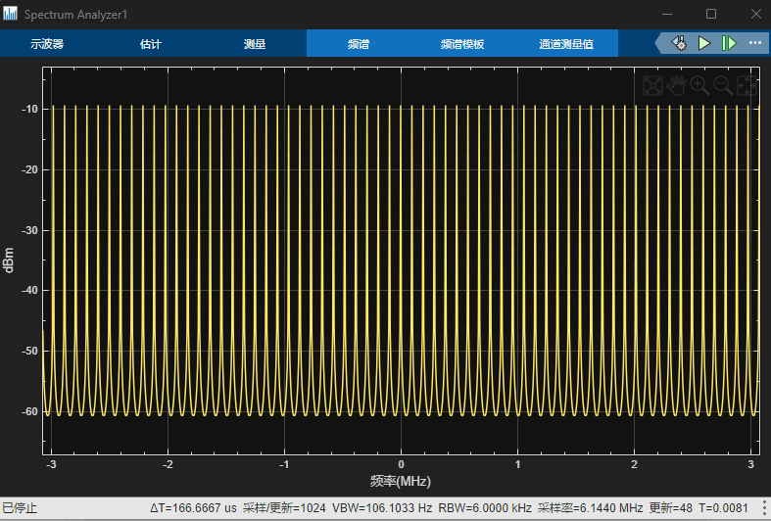Click the autoscale axes arrows icon
Viewport: 771px width, 521px height.
747,85
